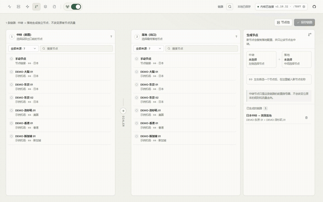The image size is (323, 202).
Task: Click the search magnifier button in header
Action: point(230,6)
